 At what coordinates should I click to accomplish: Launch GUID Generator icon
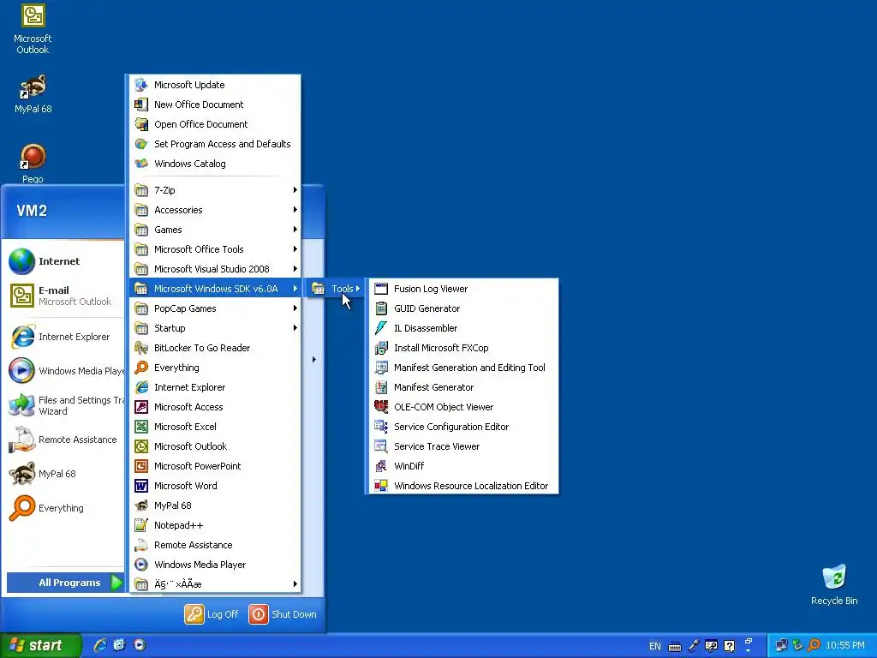click(x=381, y=308)
